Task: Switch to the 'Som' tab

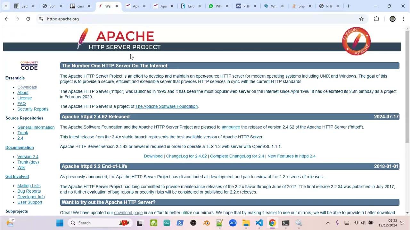Action: 52,6
